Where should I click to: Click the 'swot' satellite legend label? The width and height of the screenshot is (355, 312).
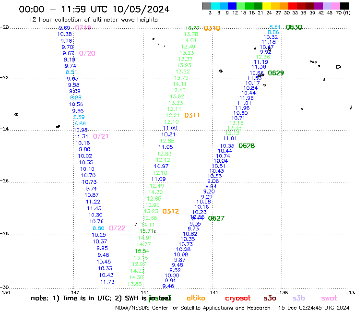[x=329, y=299]
